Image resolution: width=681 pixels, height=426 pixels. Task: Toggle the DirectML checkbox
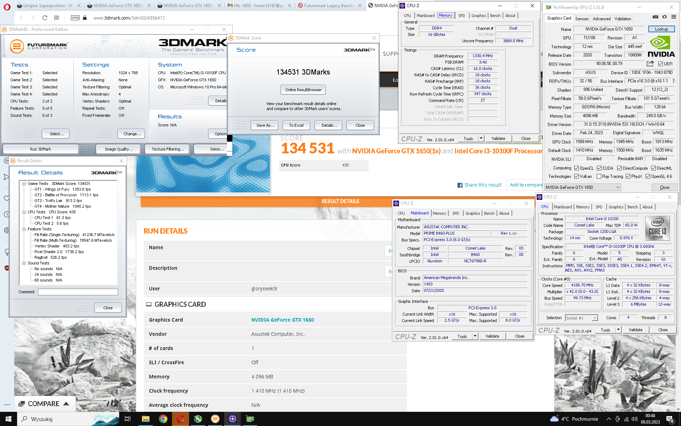(x=653, y=168)
